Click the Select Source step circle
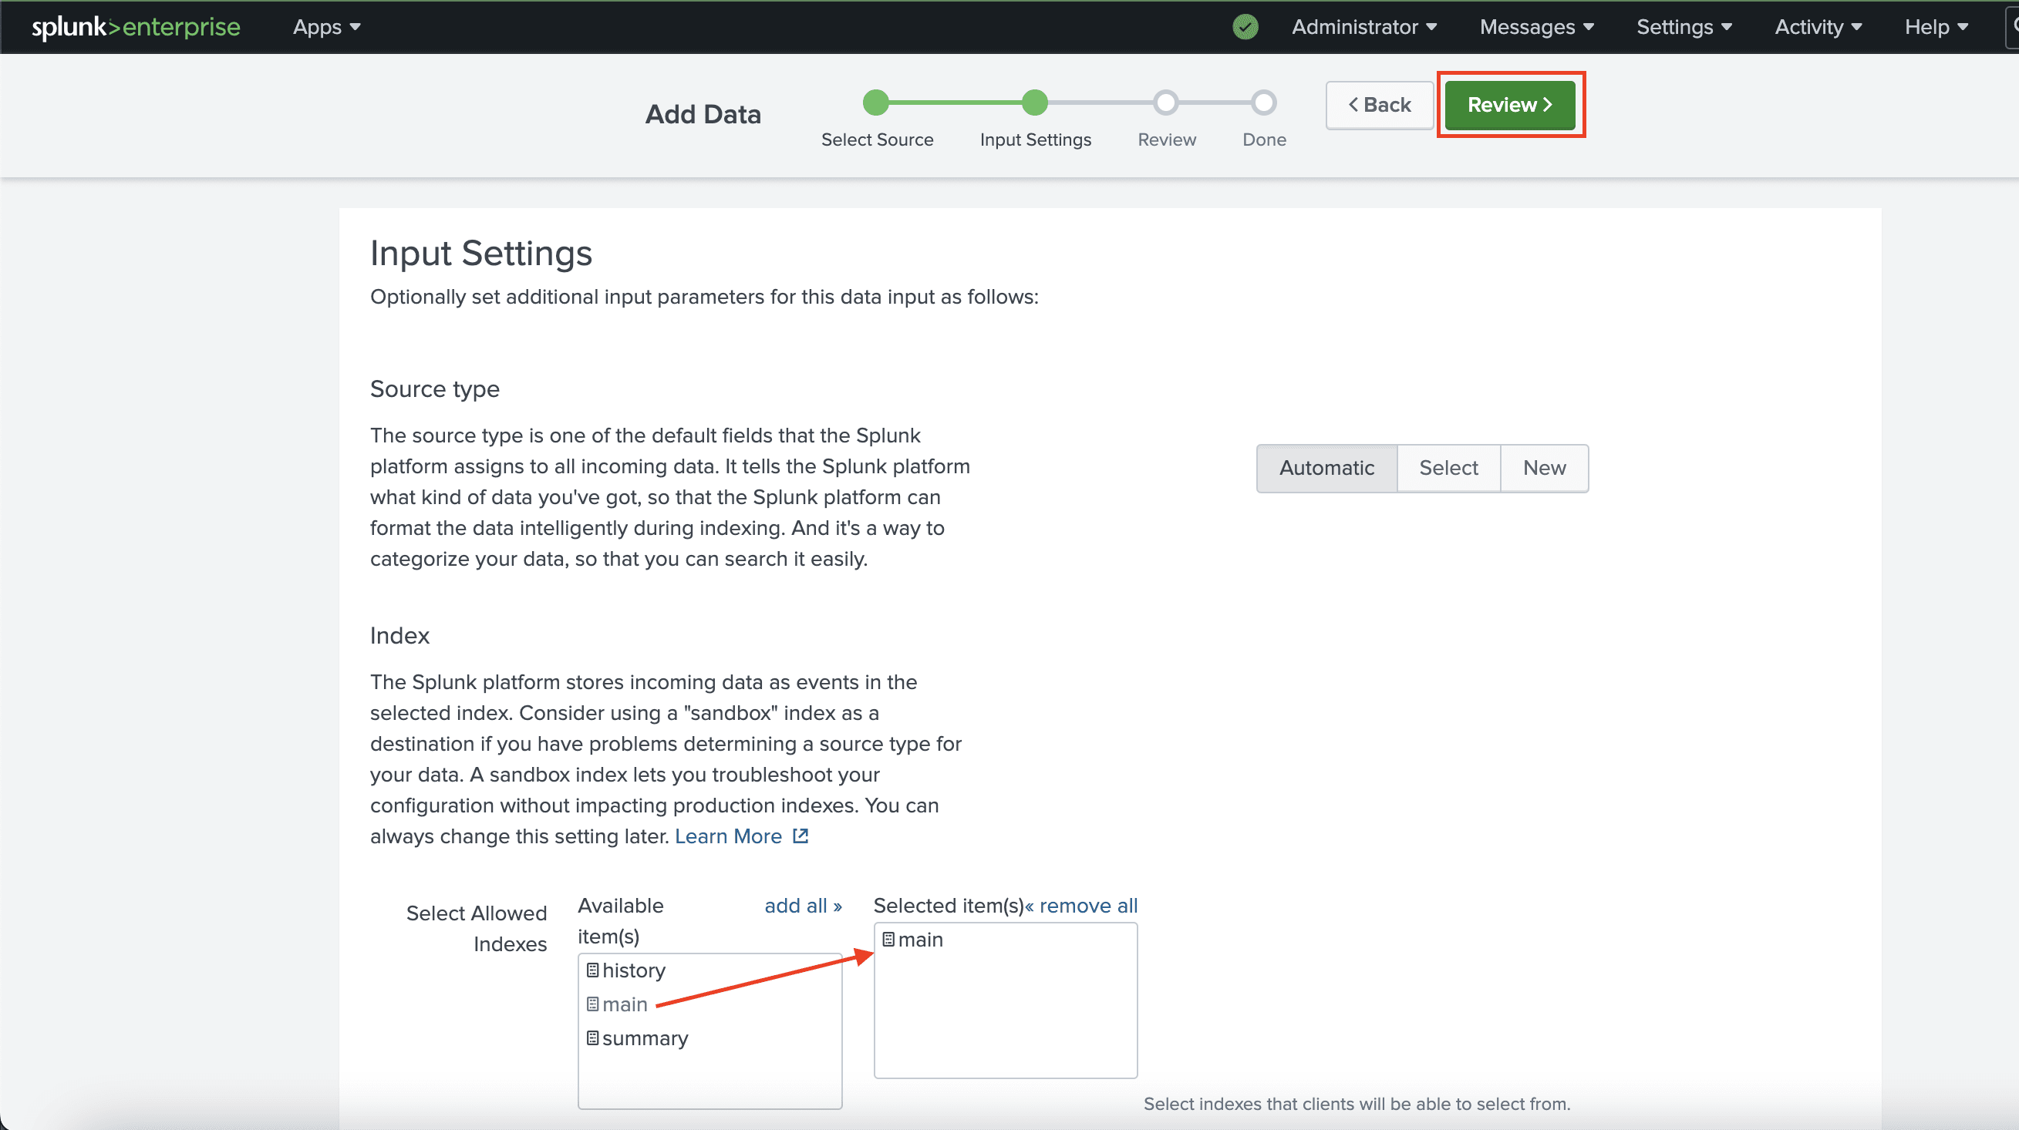 (875, 103)
